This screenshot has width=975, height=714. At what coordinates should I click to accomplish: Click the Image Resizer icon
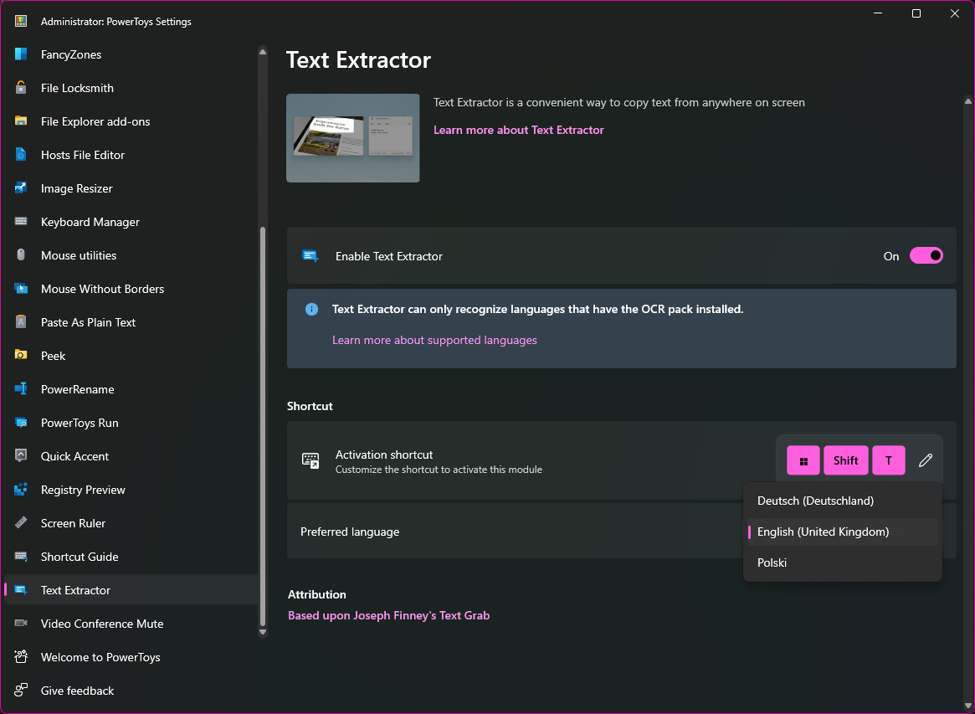tap(21, 188)
